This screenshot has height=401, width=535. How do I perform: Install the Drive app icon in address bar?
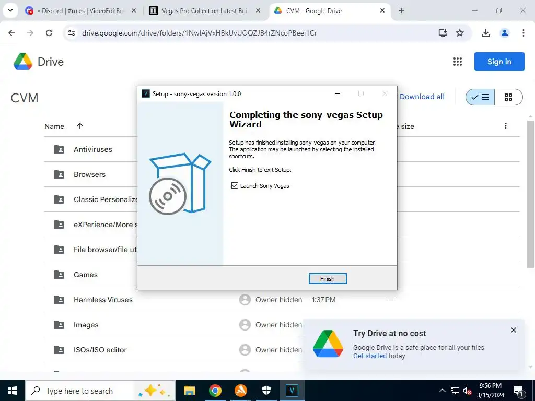coord(443,33)
